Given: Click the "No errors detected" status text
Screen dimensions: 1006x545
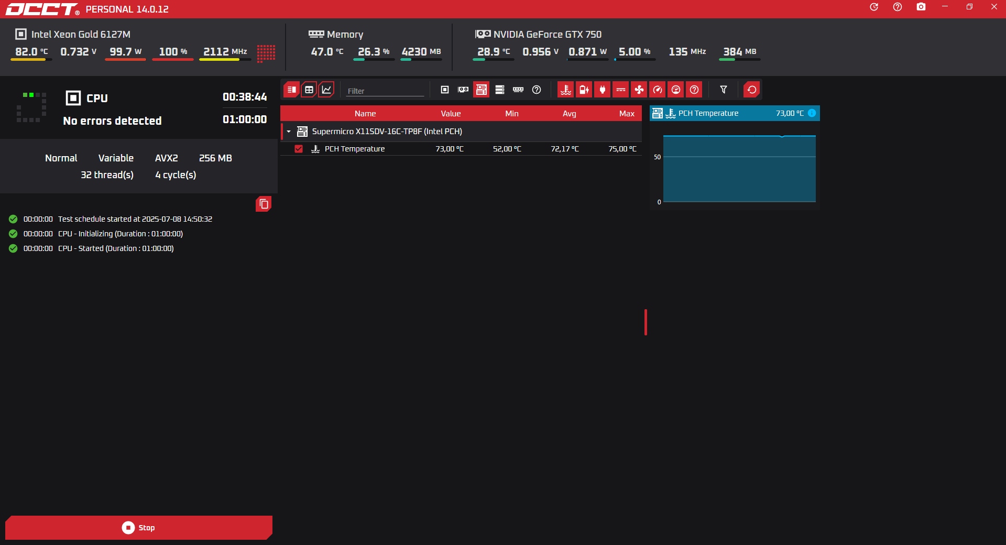Looking at the screenshot, I should coord(112,121).
